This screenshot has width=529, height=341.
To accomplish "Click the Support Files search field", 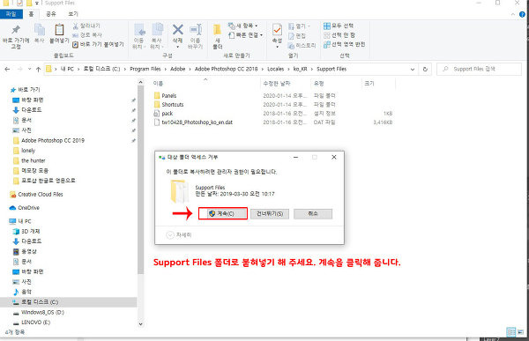I will pos(479,69).
